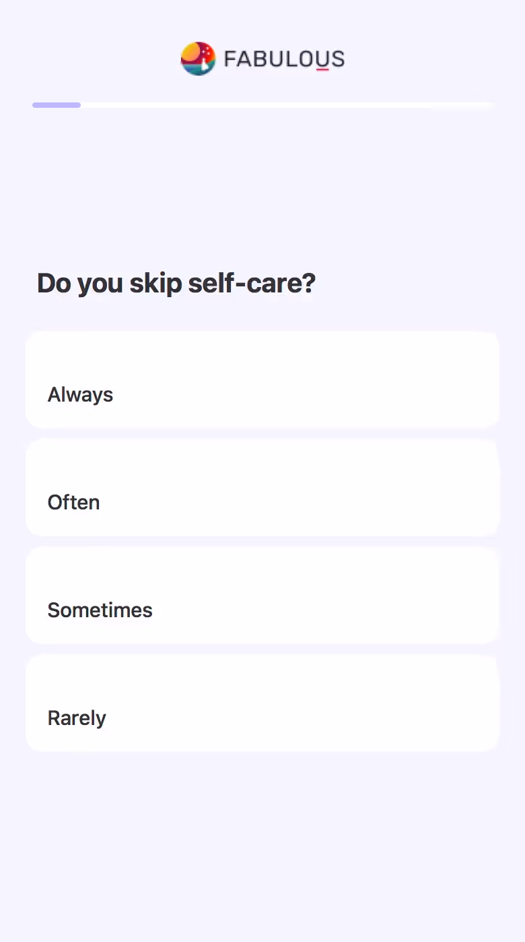Image resolution: width=525 pixels, height=942 pixels.
Task: Click the blank area below the Rarely card
Action: (x=262, y=846)
